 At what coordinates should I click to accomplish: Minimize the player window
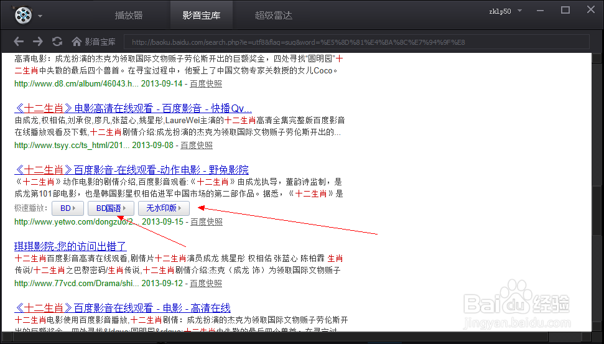click(540, 11)
